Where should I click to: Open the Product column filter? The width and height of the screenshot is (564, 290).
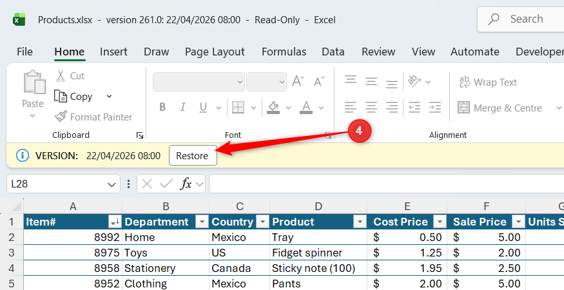coord(360,222)
